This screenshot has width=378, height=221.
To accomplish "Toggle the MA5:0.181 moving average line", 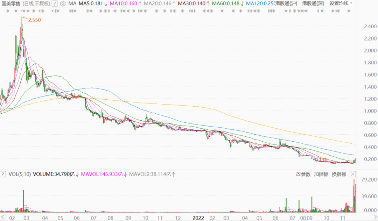I will [91, 3].
